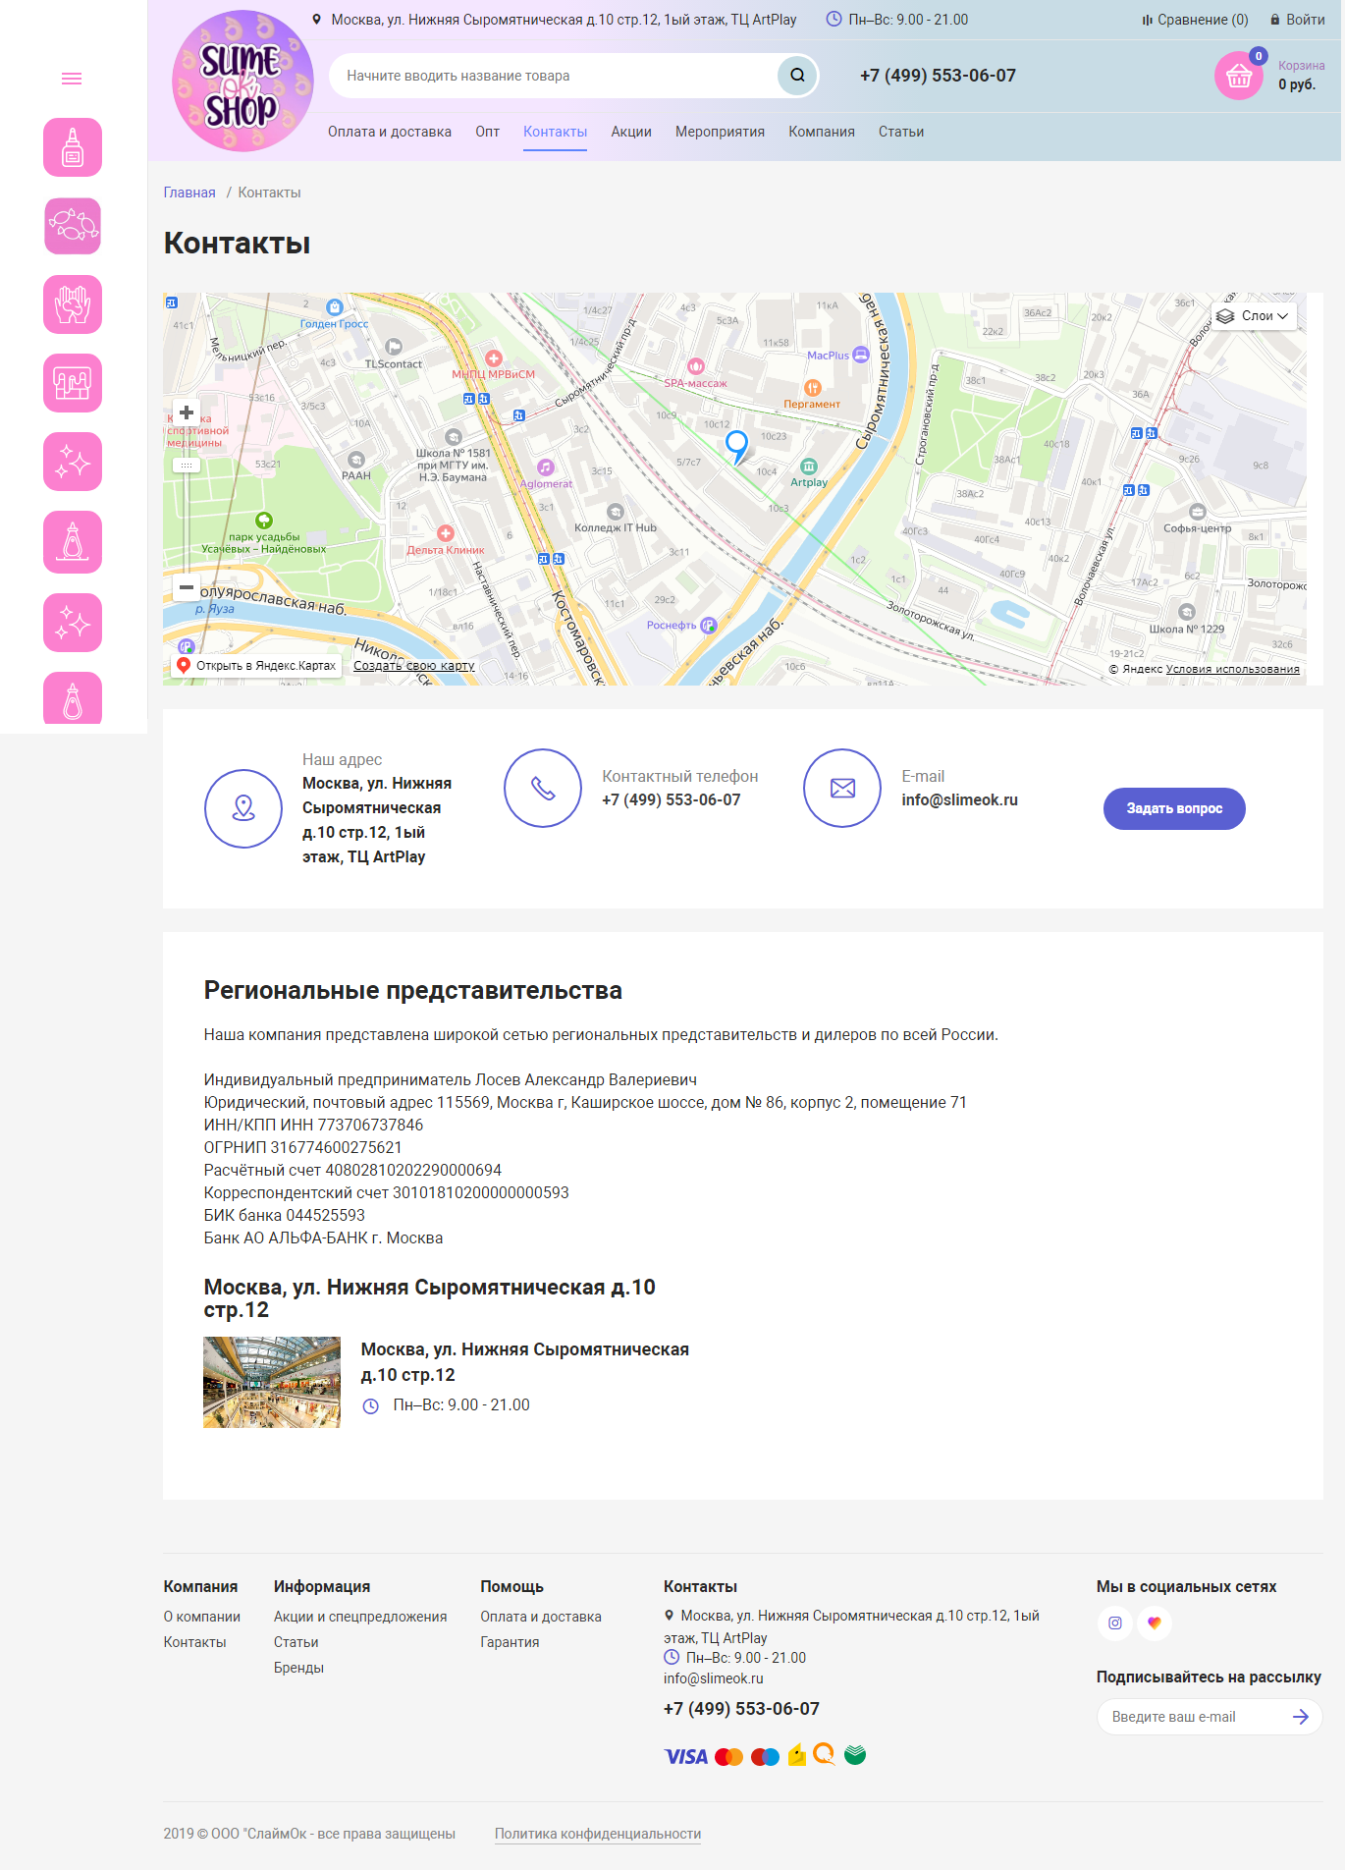Open Акции и спецпредложения footer link
Screen dimensions: 1345x1870
pyautogui.click(x=360, y=1617)
